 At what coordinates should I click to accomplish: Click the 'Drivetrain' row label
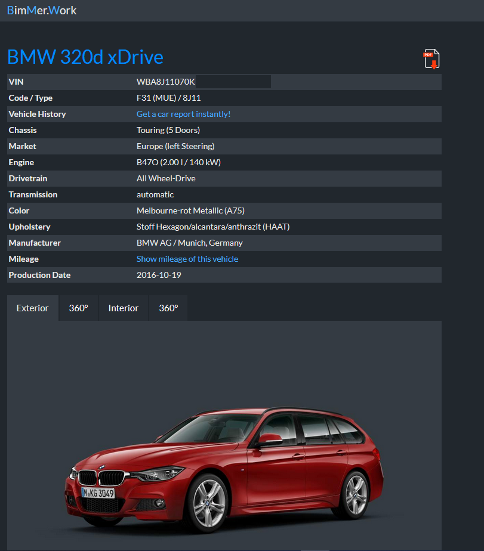28,178
